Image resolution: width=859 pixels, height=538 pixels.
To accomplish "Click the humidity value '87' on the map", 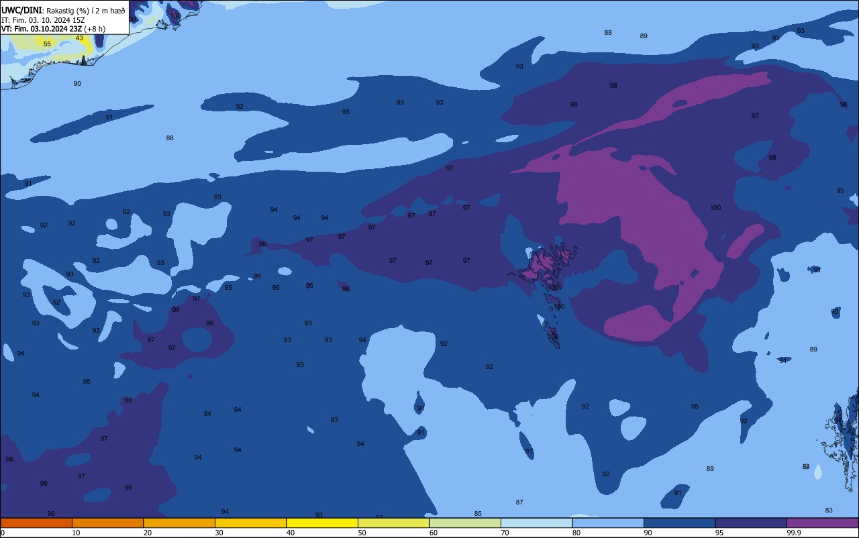I will [519, 502].
